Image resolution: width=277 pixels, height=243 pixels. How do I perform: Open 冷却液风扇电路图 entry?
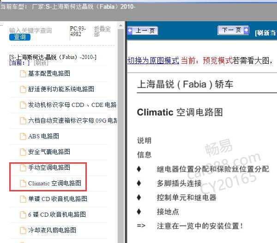coord(52,230)
